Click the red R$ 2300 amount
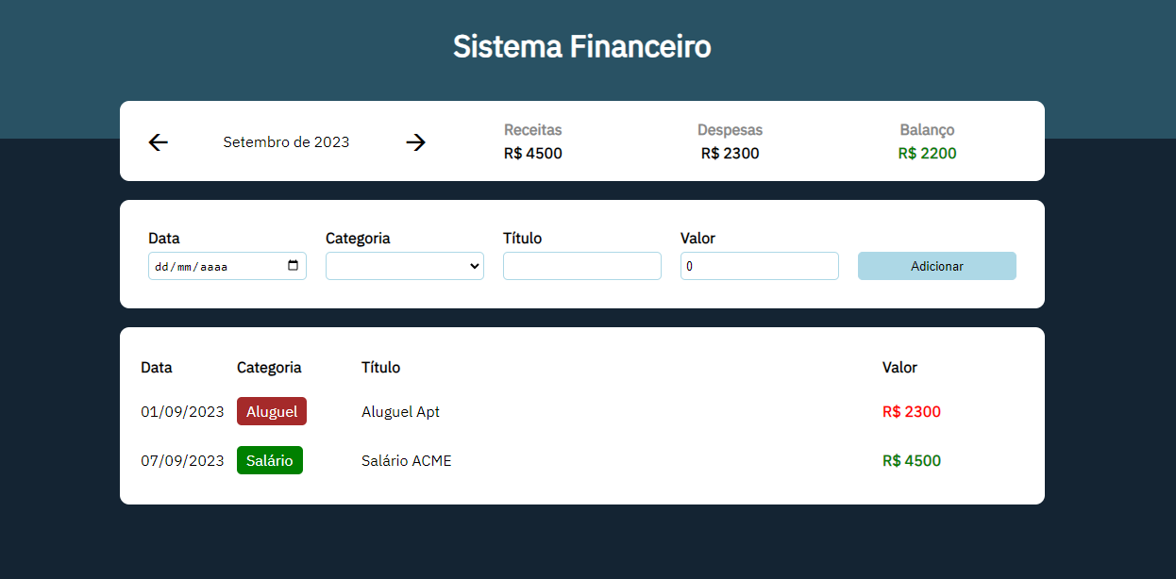 tap(911, 411)
